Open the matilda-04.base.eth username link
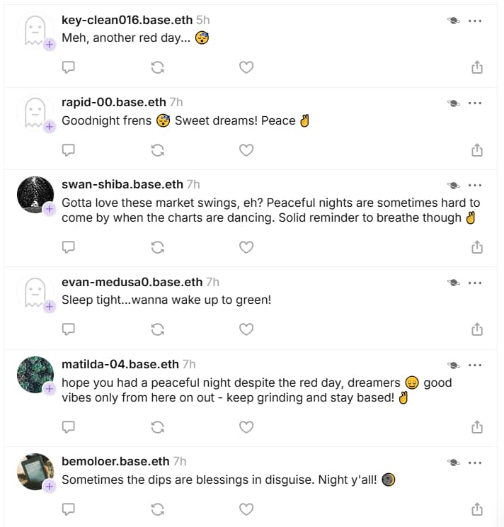The image size is (504, 527). click(x=120, y=364)
